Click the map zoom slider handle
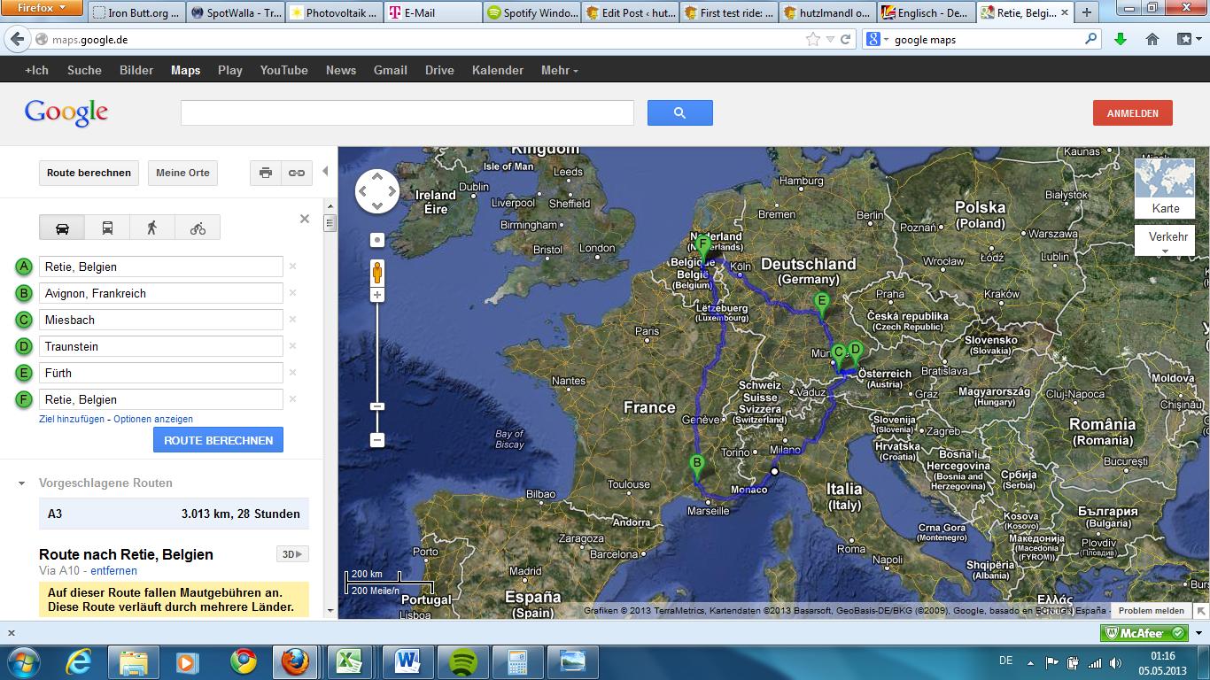The width and height of the screenshot is (1210, 680). click(377, 406)
